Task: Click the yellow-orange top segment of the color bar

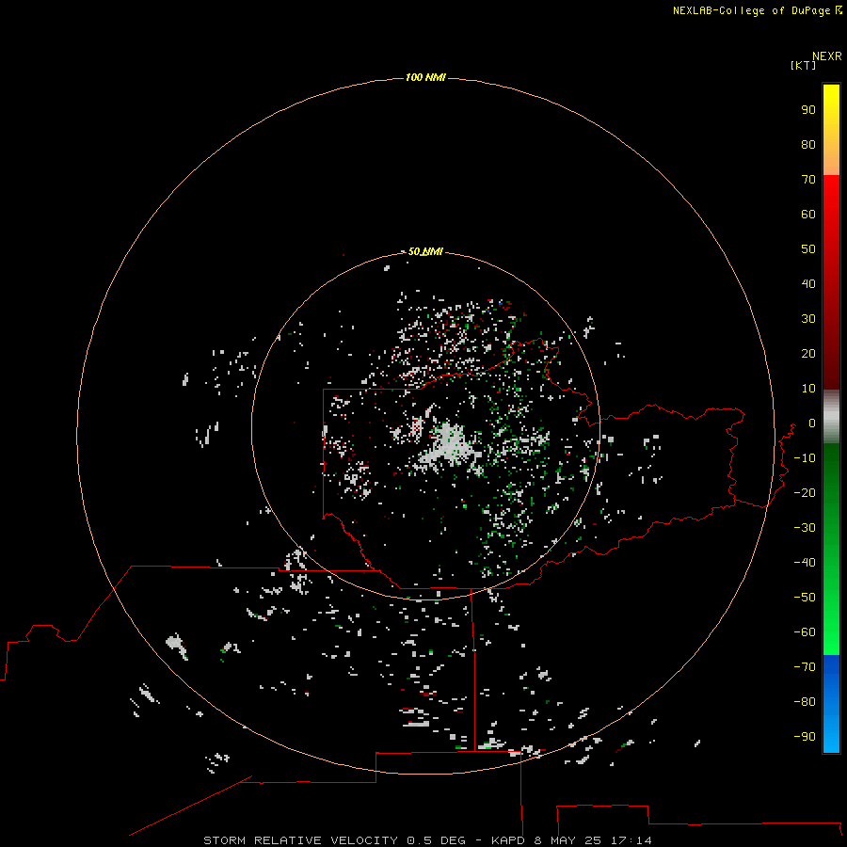Action: coord(831,130)
